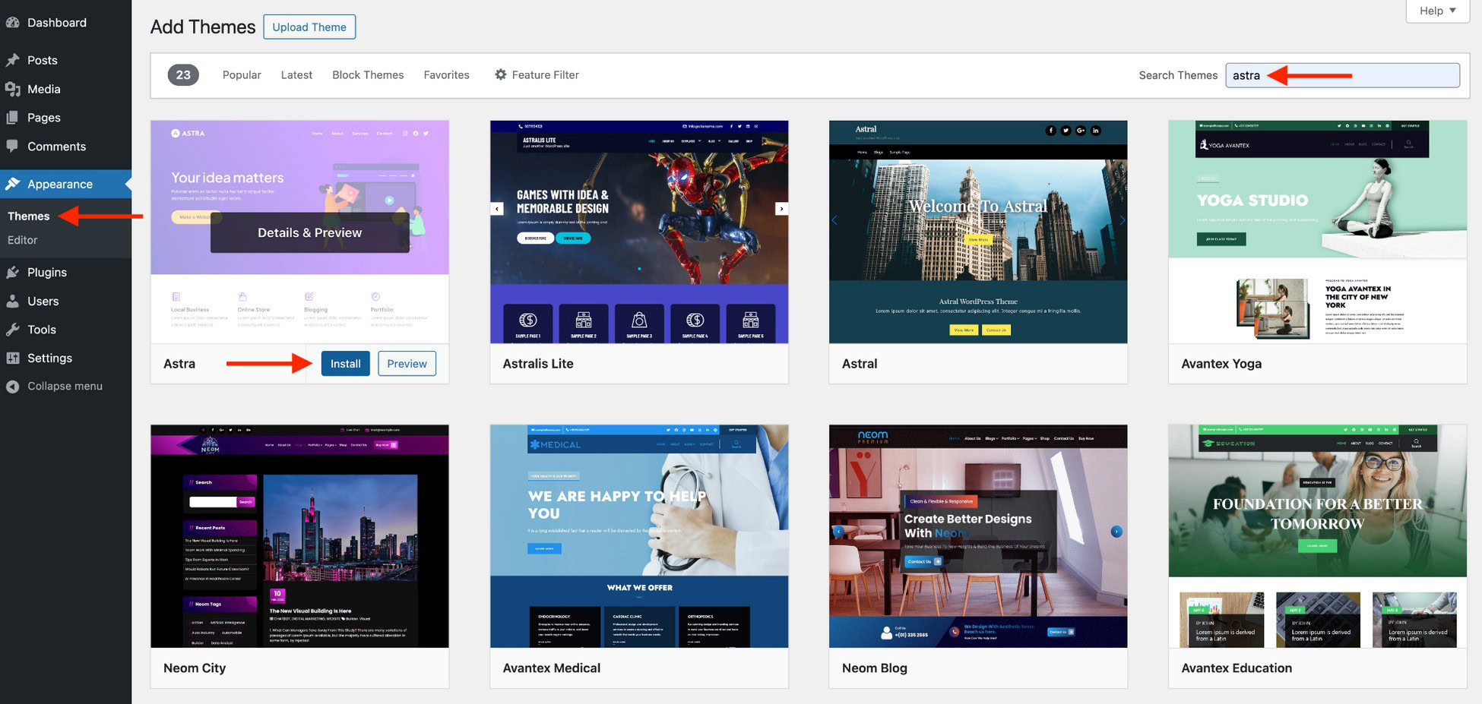Click the Avantex Medical theme name
The width and height of the screenshot is (1482, 704).
[x=552, y=668]
